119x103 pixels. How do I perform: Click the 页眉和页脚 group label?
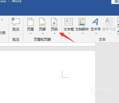(42, 39)
